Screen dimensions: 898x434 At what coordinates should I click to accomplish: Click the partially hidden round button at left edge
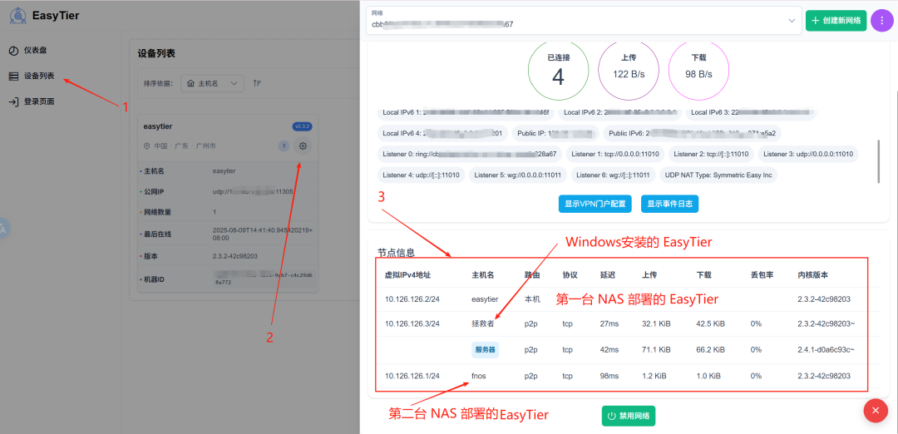5,228
